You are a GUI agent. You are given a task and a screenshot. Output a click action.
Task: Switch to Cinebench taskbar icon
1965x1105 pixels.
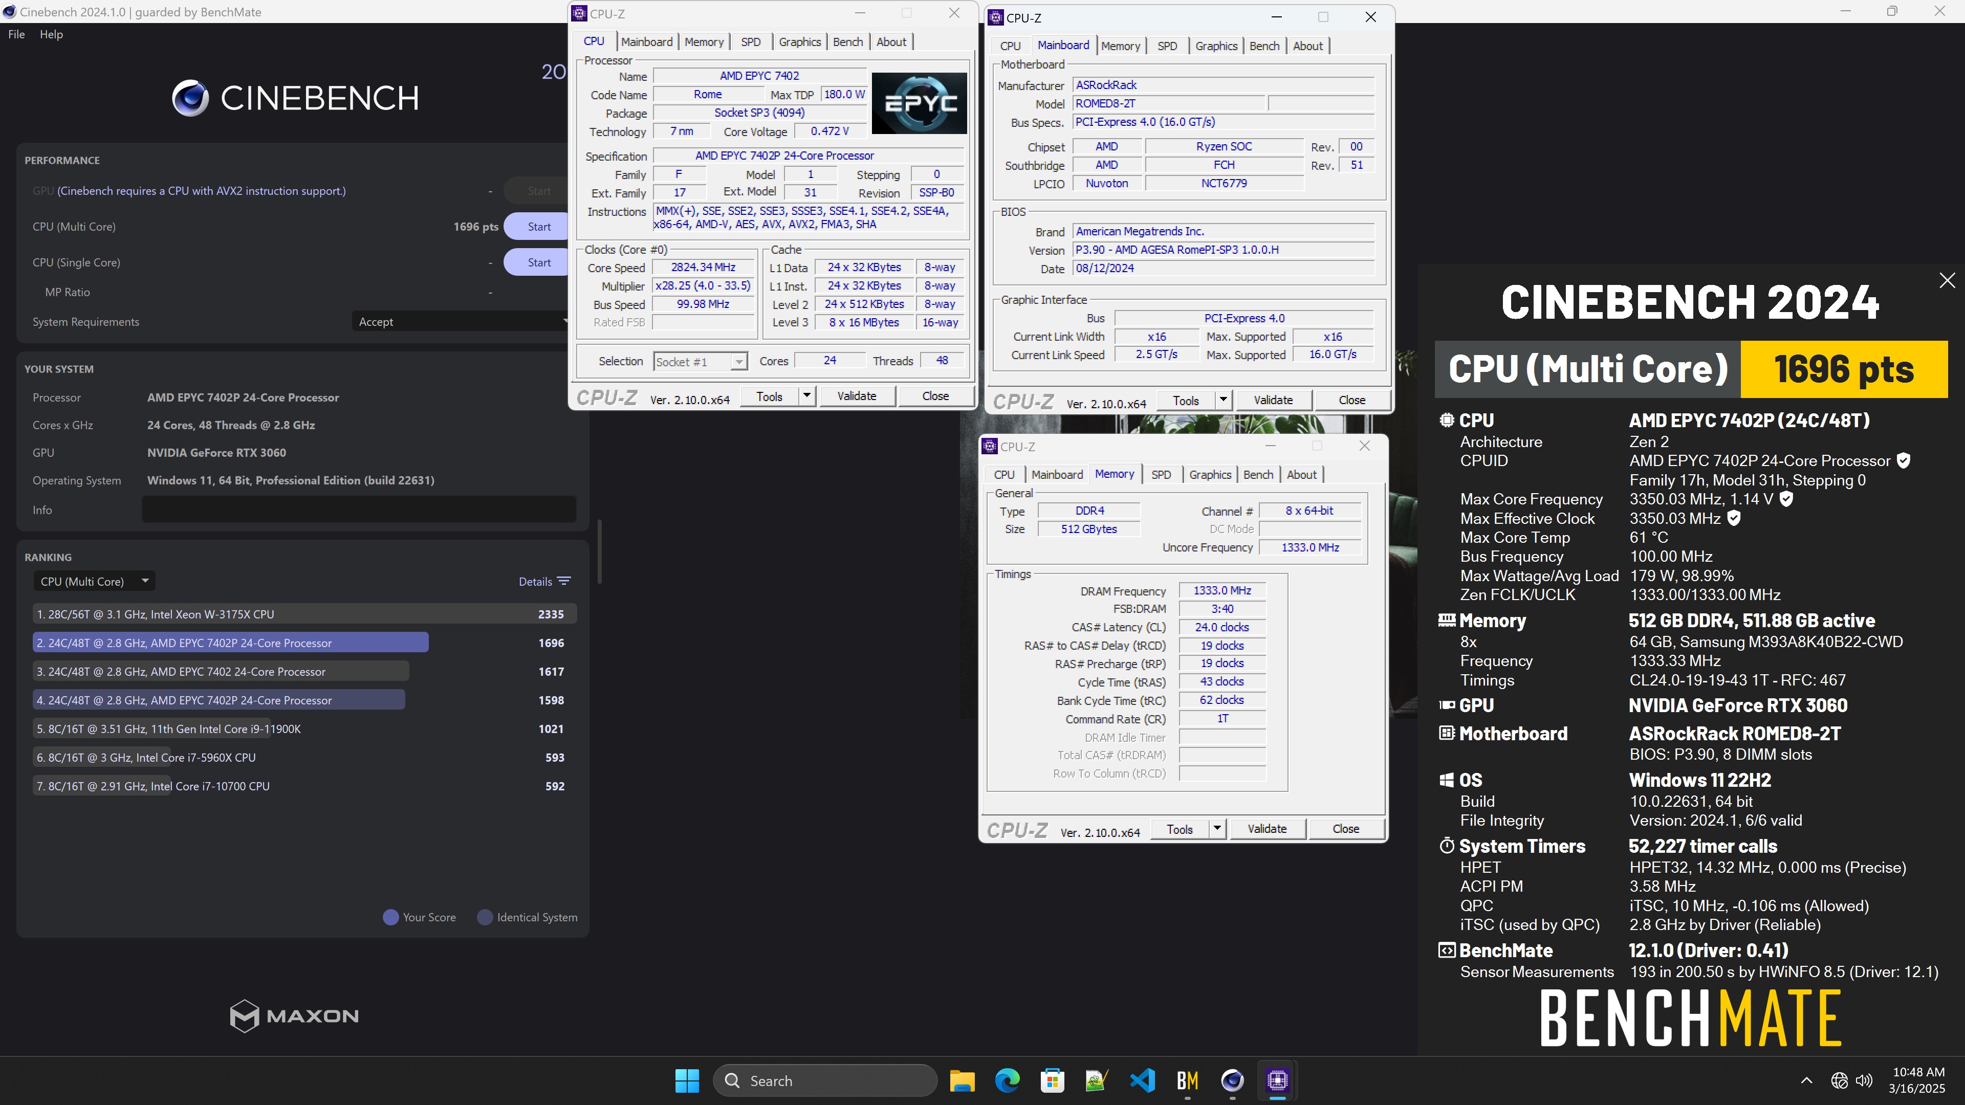(1233, 1080)
